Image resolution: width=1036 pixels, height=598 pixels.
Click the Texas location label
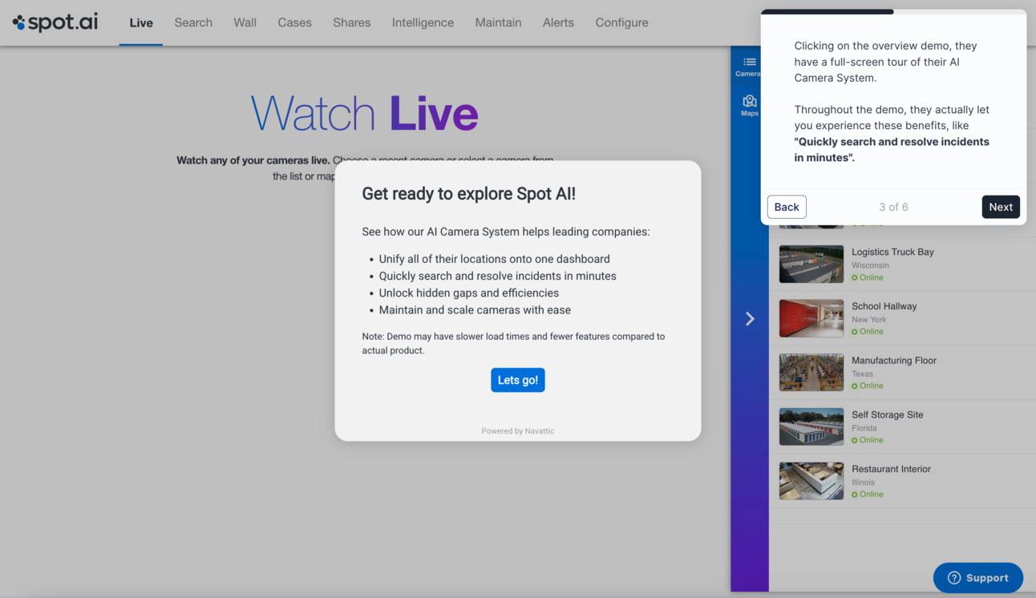pos(862,374)
